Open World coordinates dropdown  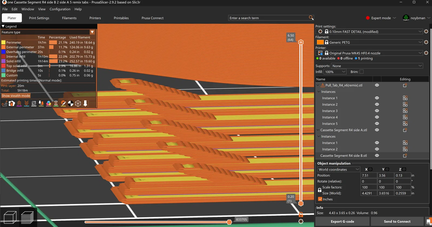pos(339,169)
